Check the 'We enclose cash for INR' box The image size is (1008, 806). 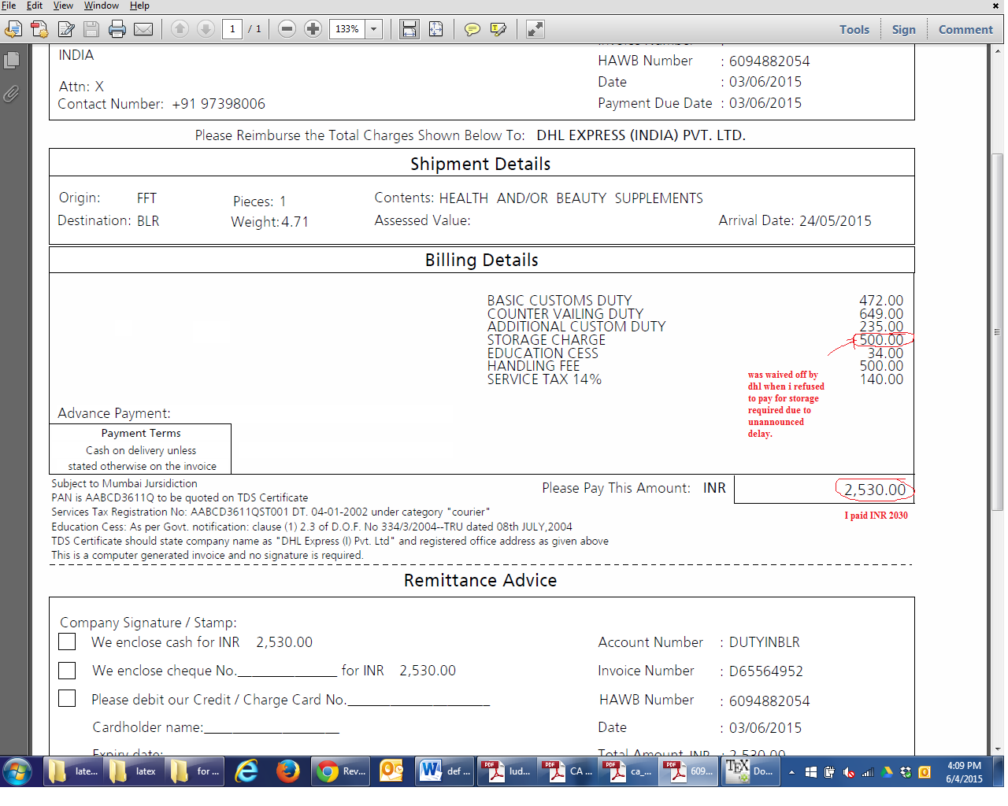coord(68,642)
